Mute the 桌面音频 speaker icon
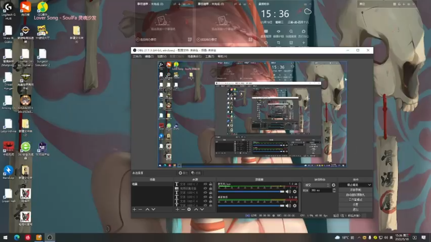431x242 pixels. click(x=288, y=205)
